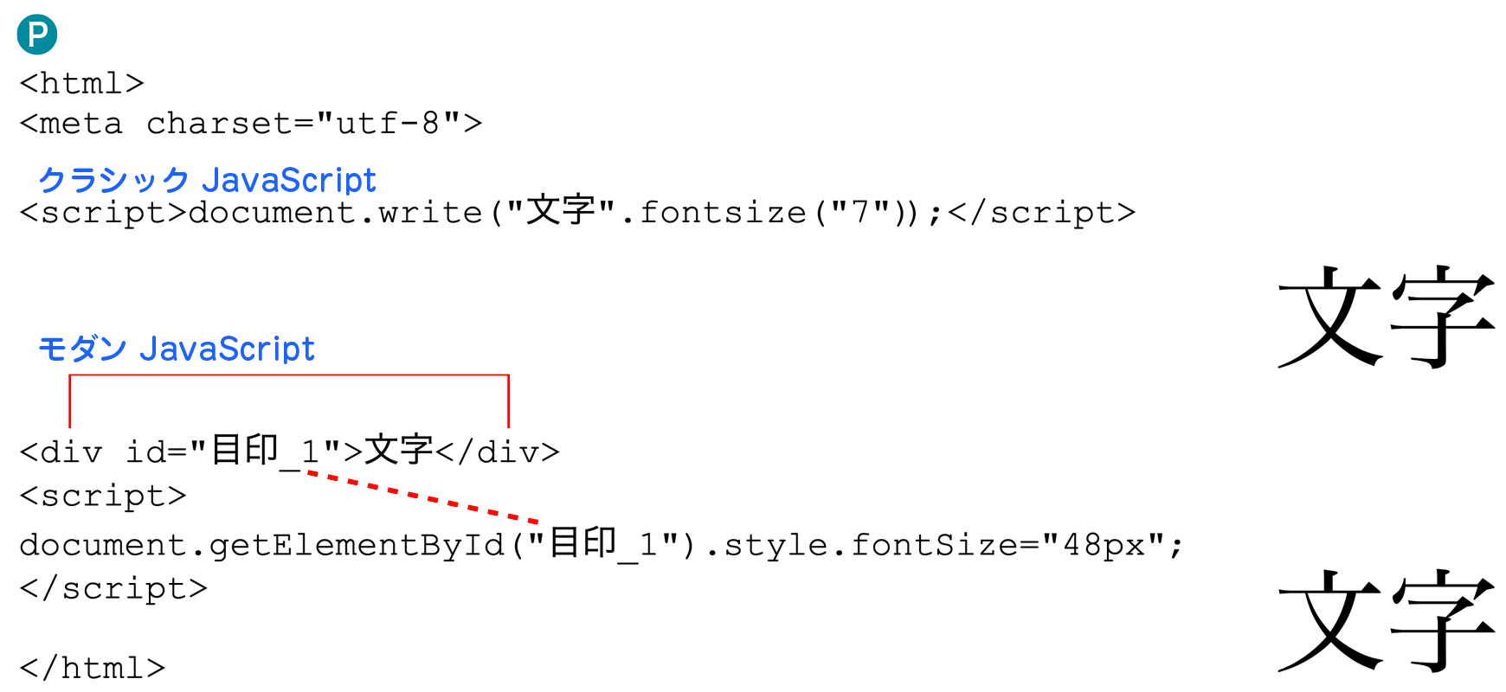Click the red dashed connector line

pyautogui.click(x=422, y=497)
